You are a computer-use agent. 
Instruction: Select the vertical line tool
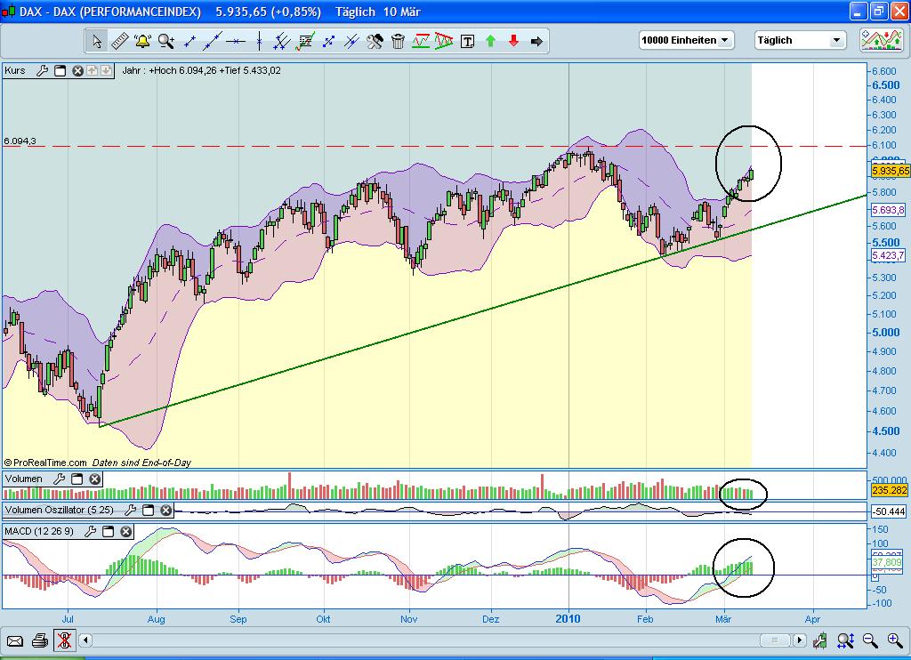point(259,41)
